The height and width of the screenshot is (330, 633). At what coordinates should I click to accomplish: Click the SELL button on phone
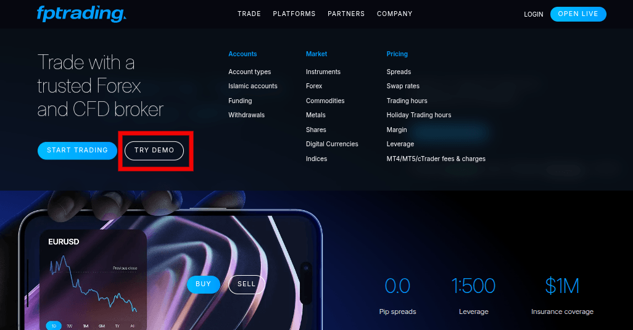click(x=246, y=284)
